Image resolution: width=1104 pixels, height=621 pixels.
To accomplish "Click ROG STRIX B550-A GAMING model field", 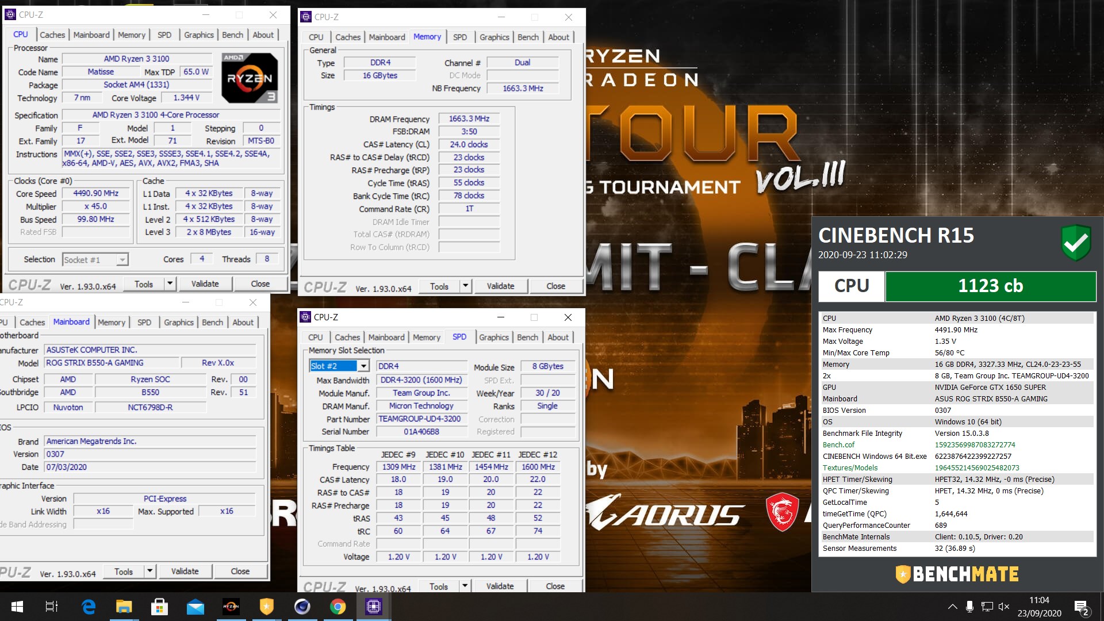I will pyautogui.click(x=112, y=363).
